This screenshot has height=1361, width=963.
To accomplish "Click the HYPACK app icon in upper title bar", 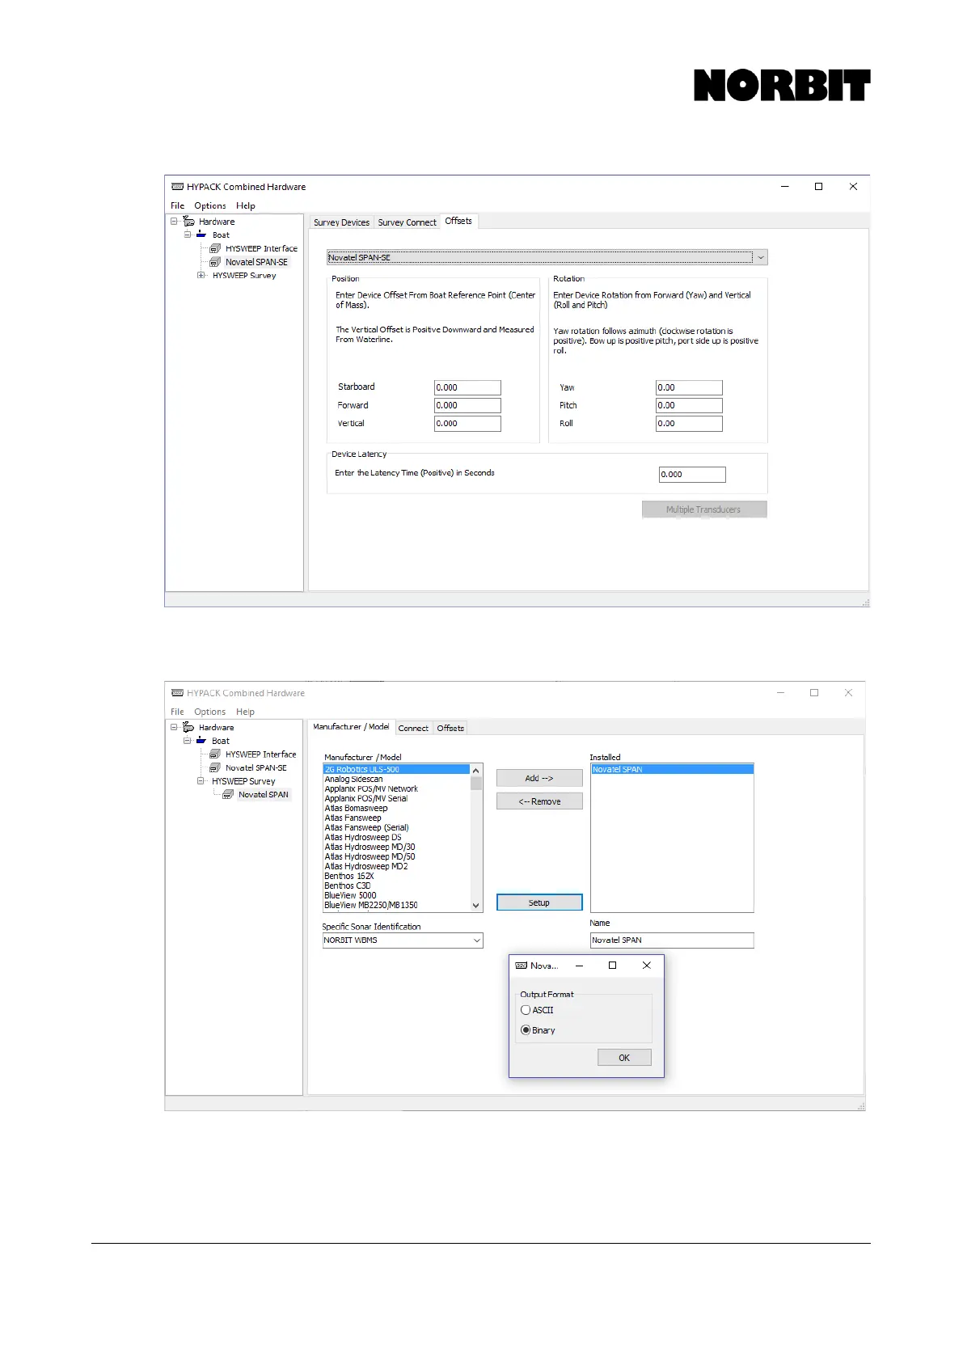I will [x=177, y=187].
